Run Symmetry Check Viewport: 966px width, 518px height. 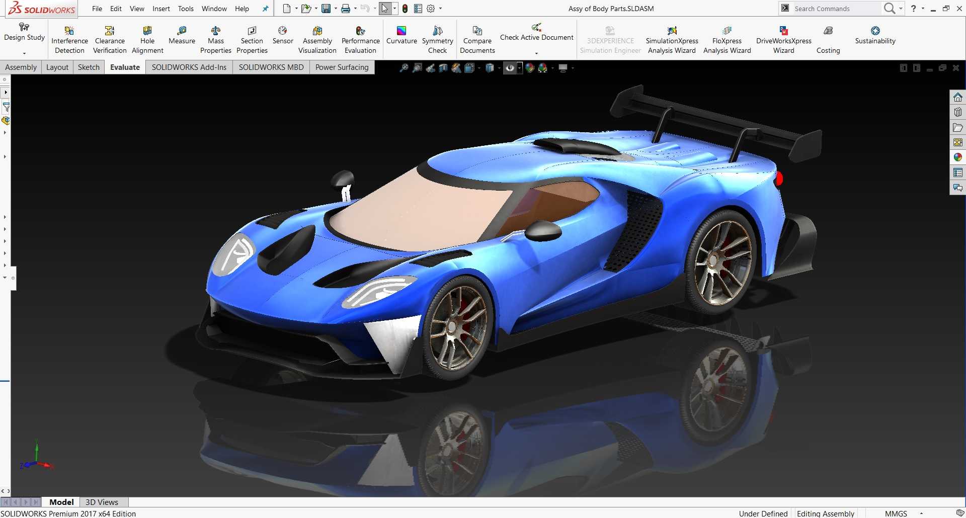437,40
